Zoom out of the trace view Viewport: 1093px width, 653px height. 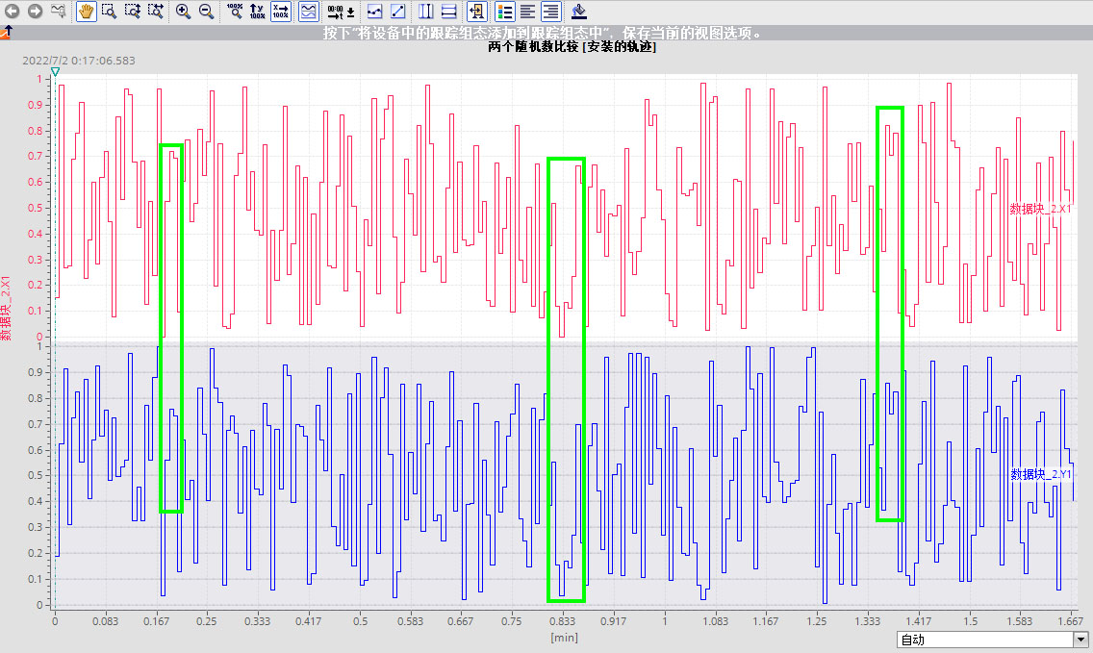coord(206,12)
